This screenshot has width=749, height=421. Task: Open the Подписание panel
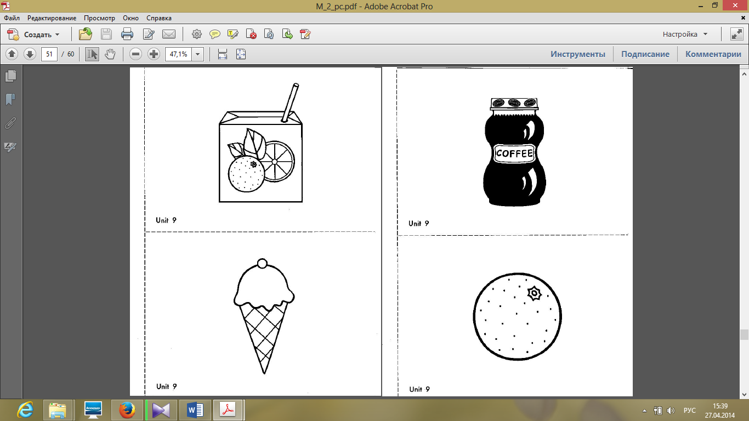pos(645,54)
